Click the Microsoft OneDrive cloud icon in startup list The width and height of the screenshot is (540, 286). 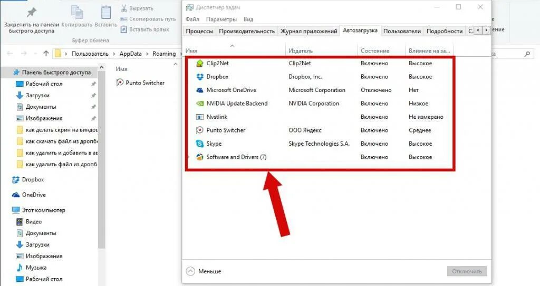[200, 90]
